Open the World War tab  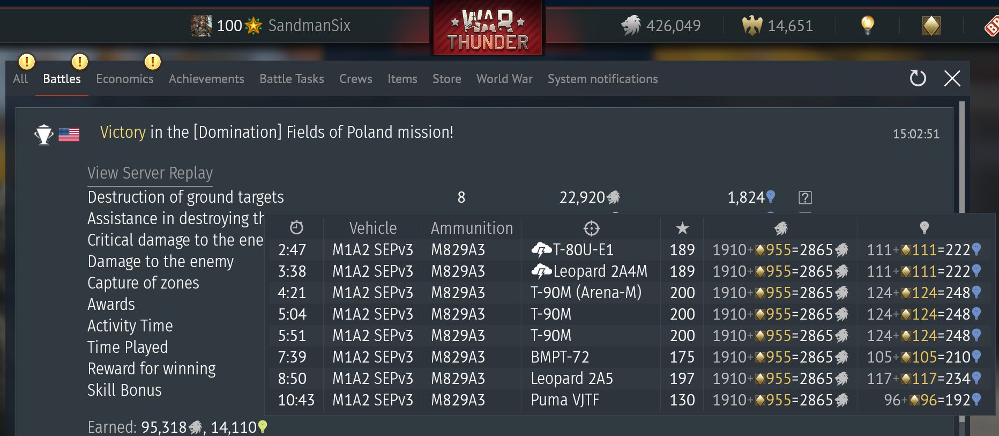504,79
